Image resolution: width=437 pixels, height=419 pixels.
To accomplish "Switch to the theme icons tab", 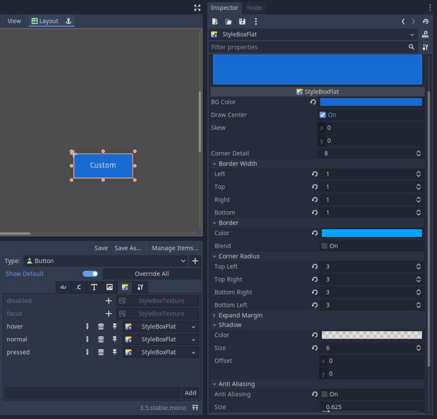I will tap(109, 287).
